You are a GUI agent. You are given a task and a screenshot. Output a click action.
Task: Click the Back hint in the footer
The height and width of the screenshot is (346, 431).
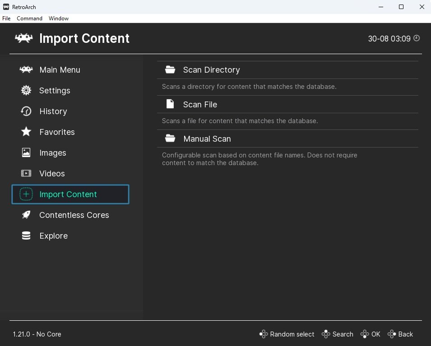[x=400, y=334]
